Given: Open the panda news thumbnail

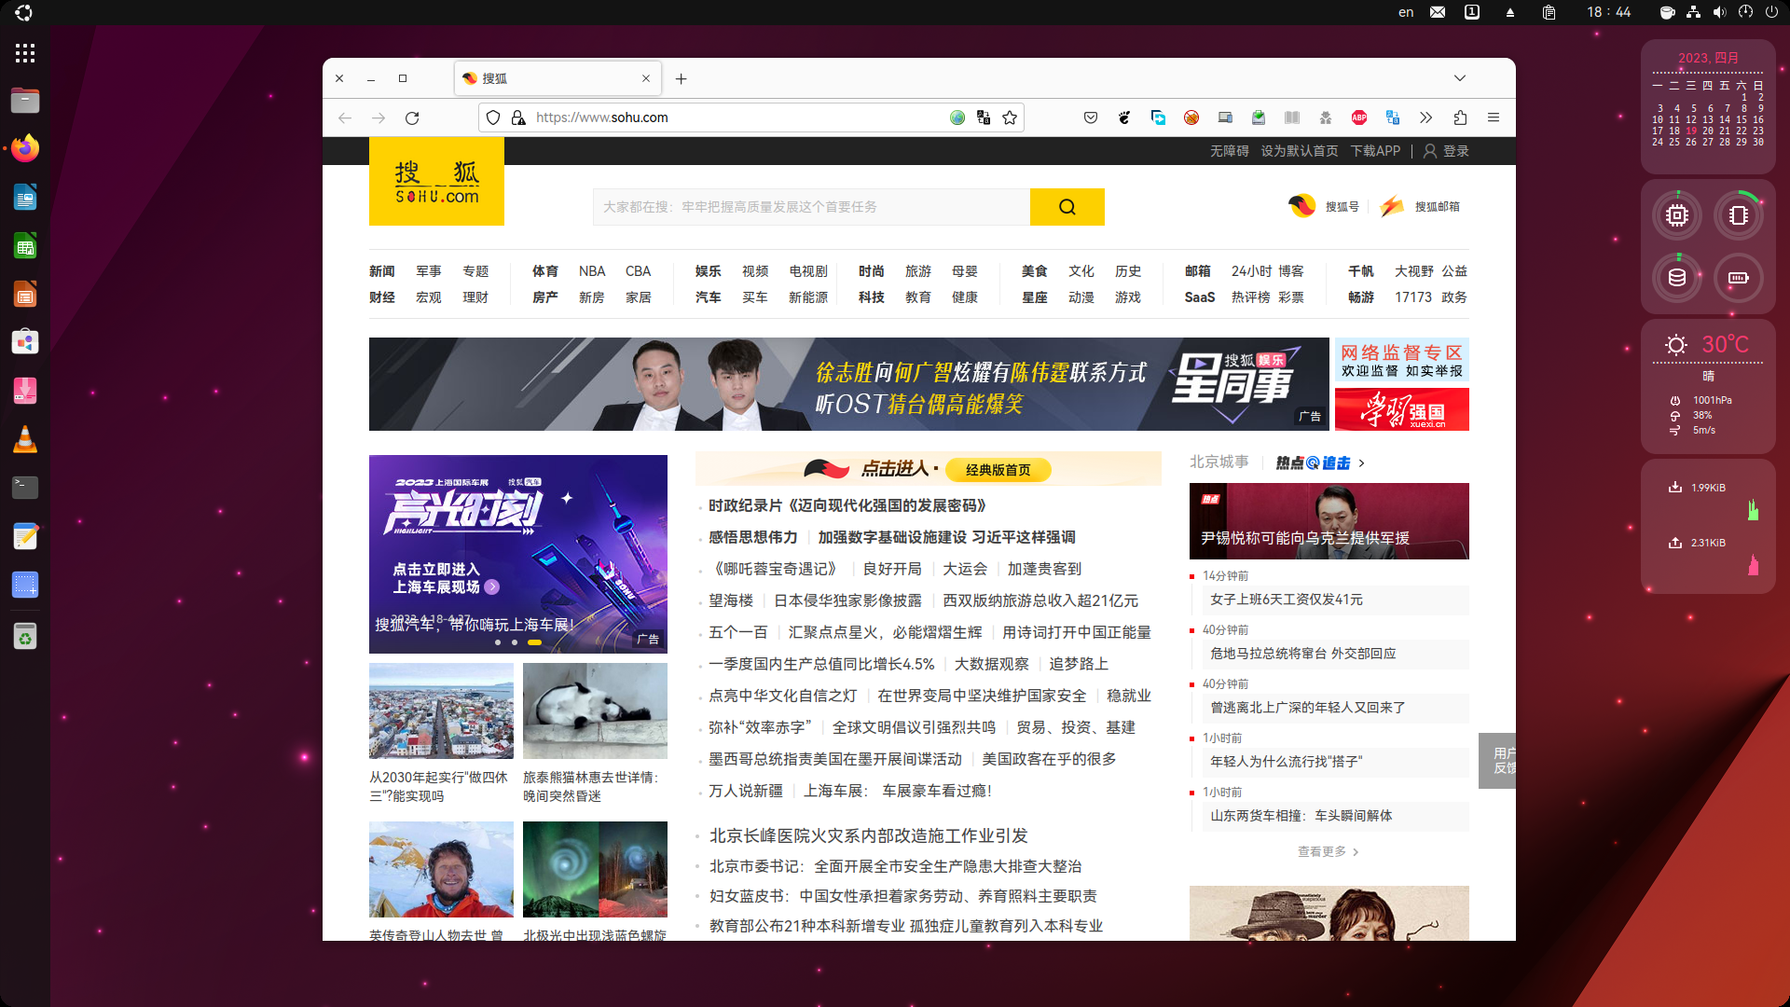Looking at the screenshot, I should [x=595, y=711].
